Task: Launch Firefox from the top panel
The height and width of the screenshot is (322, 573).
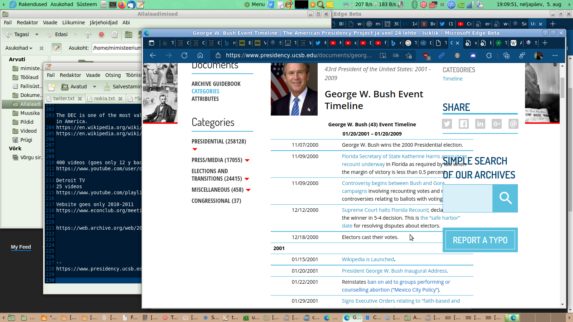Action: point(122,4)
